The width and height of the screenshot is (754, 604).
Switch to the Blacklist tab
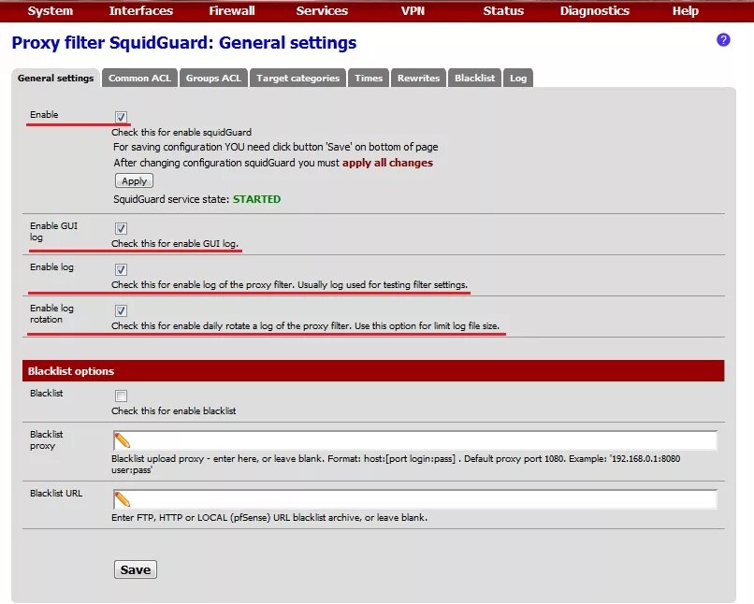(474, 78)
